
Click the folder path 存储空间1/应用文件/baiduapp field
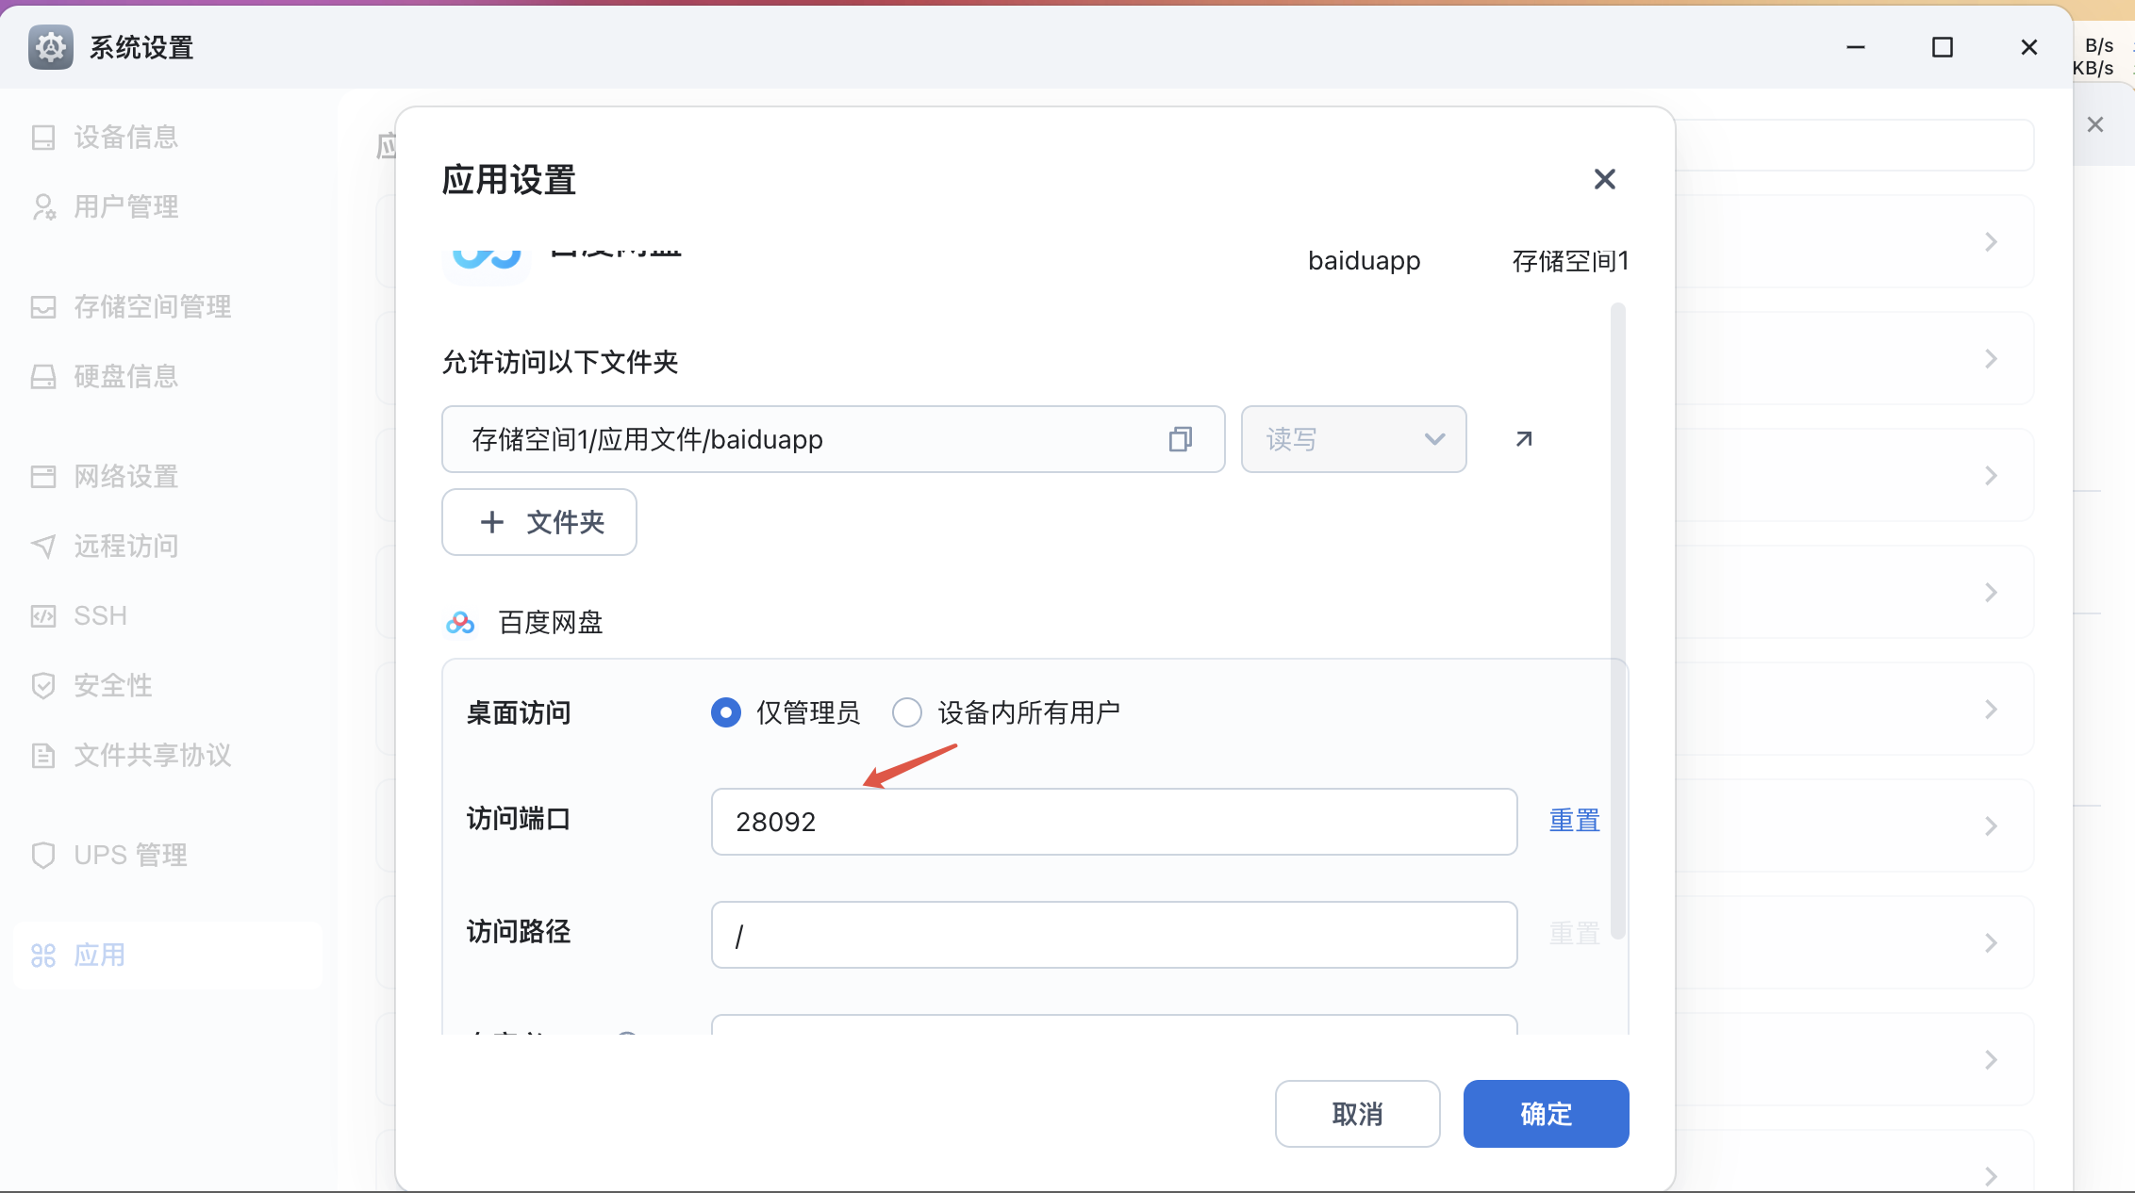point(833,439)
